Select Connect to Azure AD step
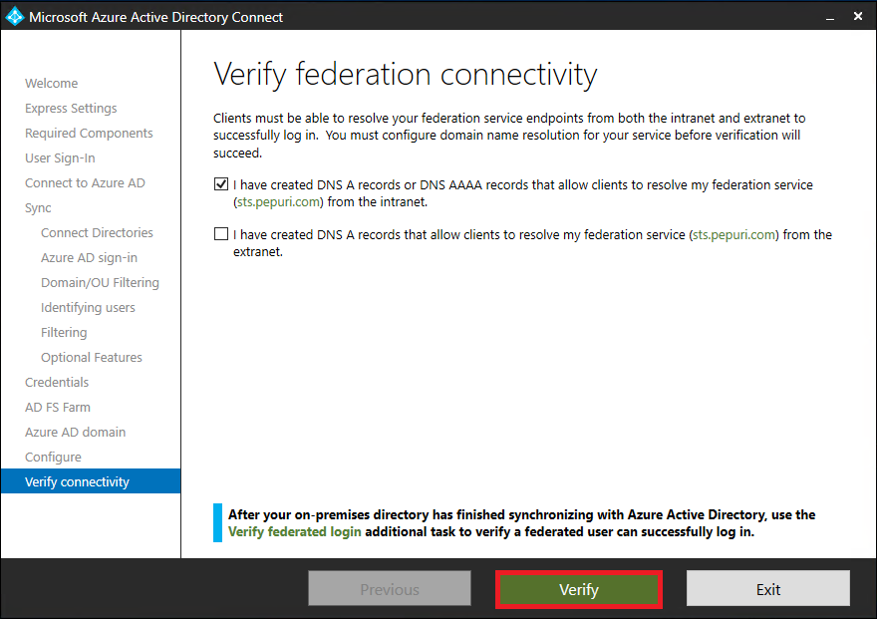Viewport: 877px width, 619px height. point(85,182)
